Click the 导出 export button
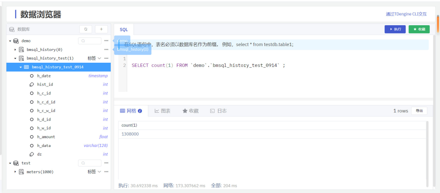 pyautogui.click(x=419, y=111)
